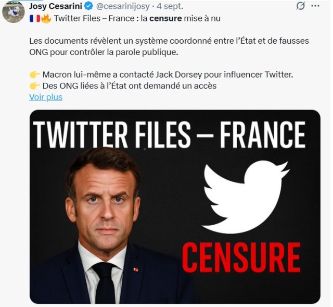Screen dimensions: 333x307
Task: Click the French flag emoji
Action: pos(34,19)
